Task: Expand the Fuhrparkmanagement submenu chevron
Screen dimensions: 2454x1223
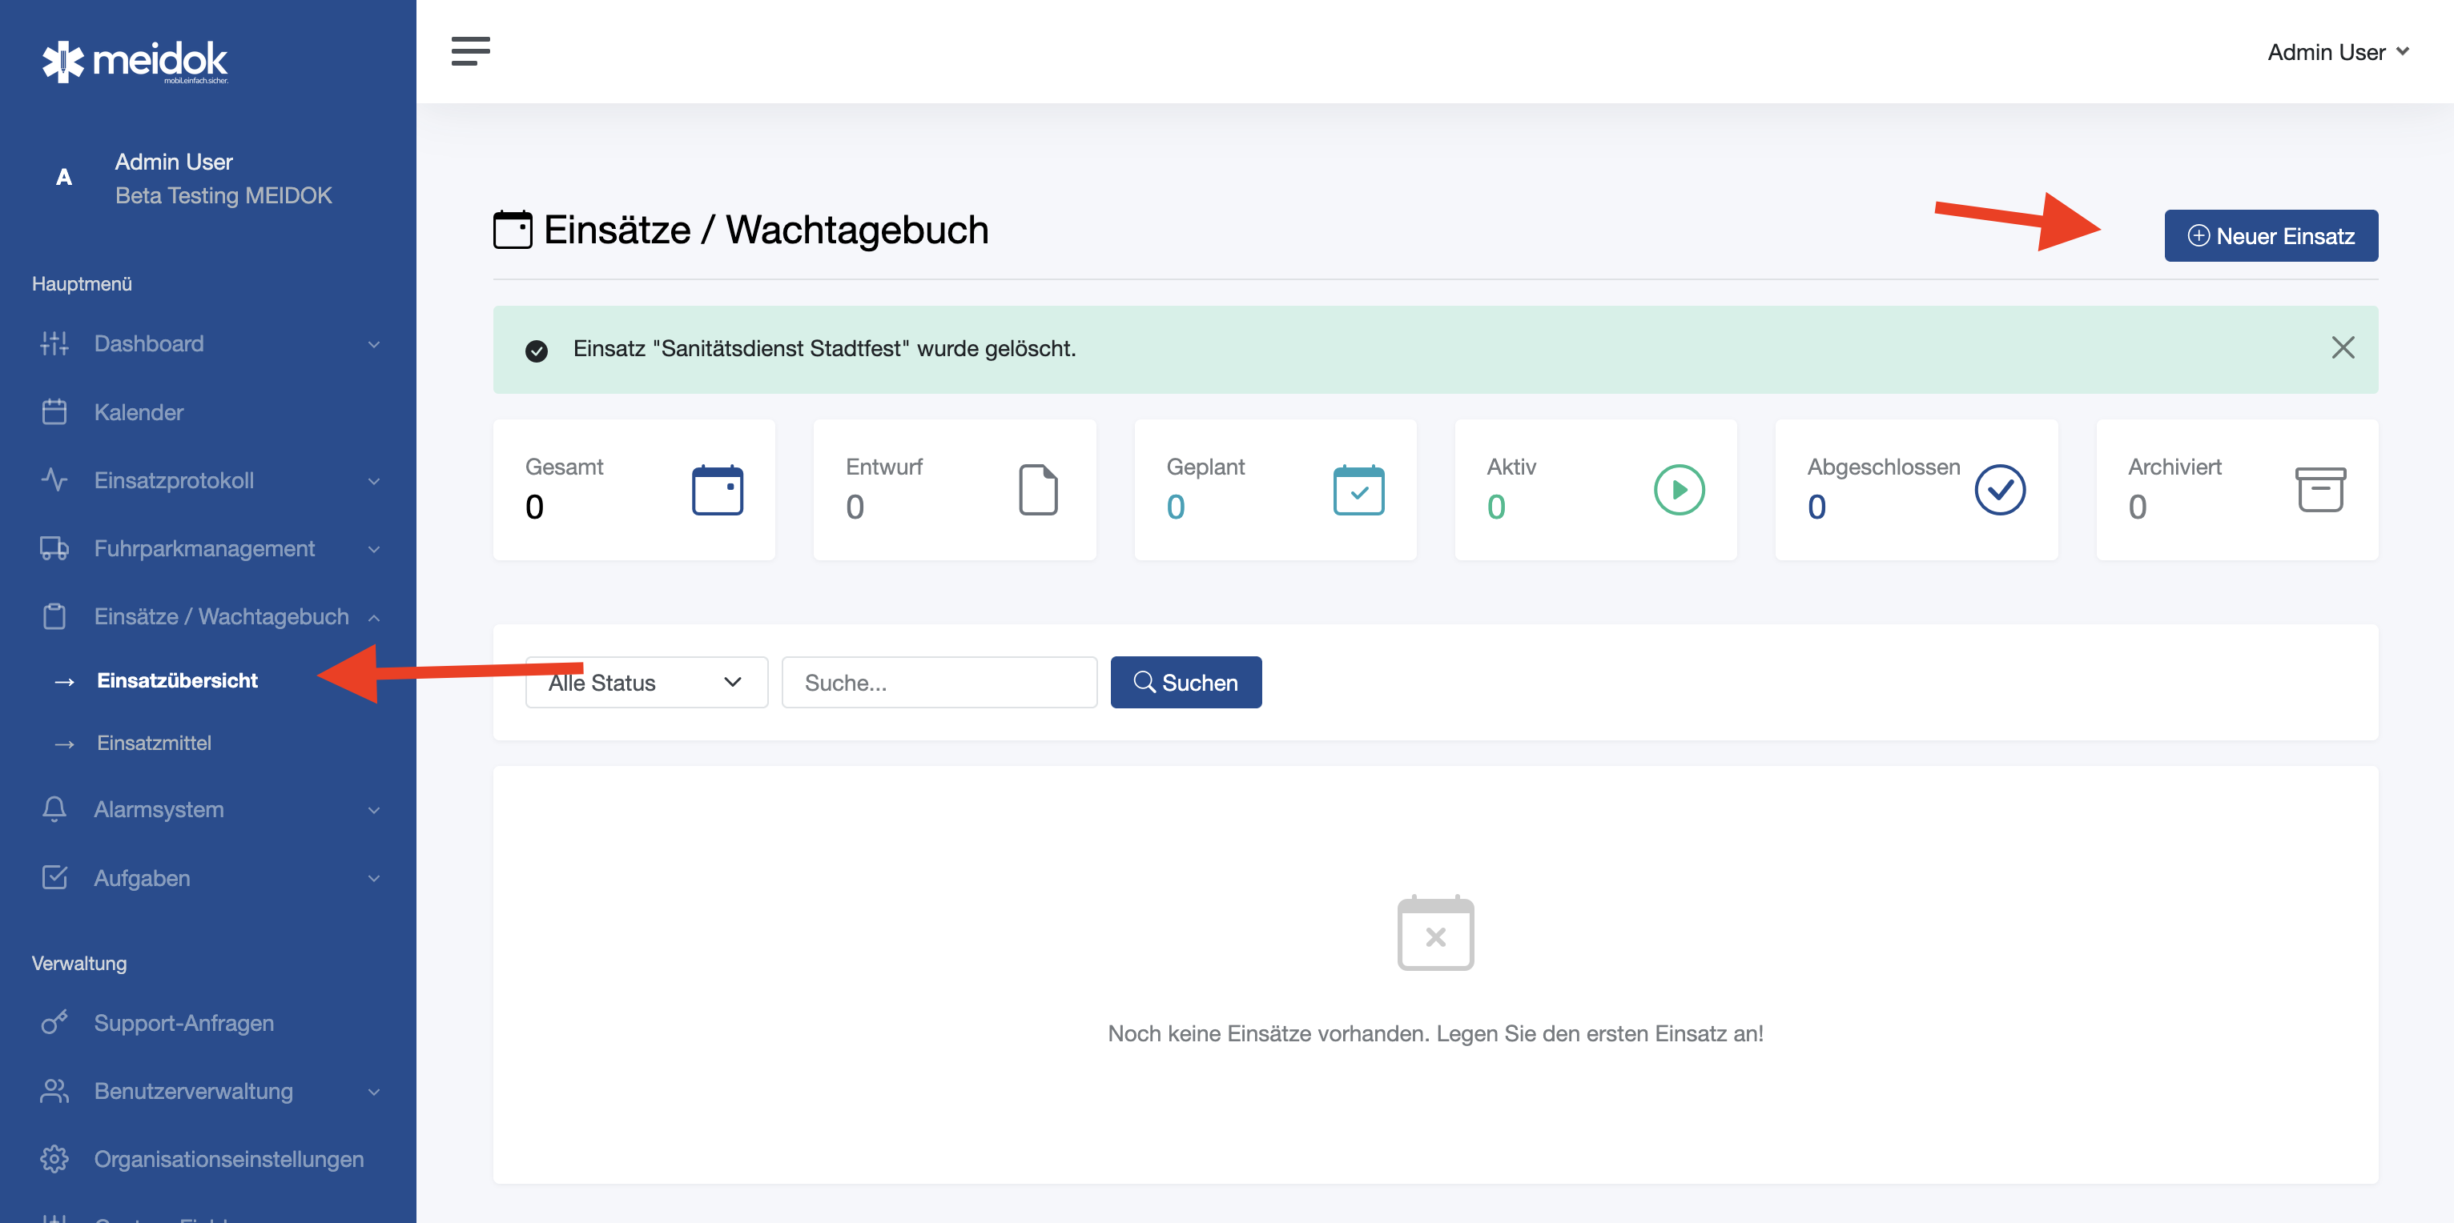Action: (374, 549)
